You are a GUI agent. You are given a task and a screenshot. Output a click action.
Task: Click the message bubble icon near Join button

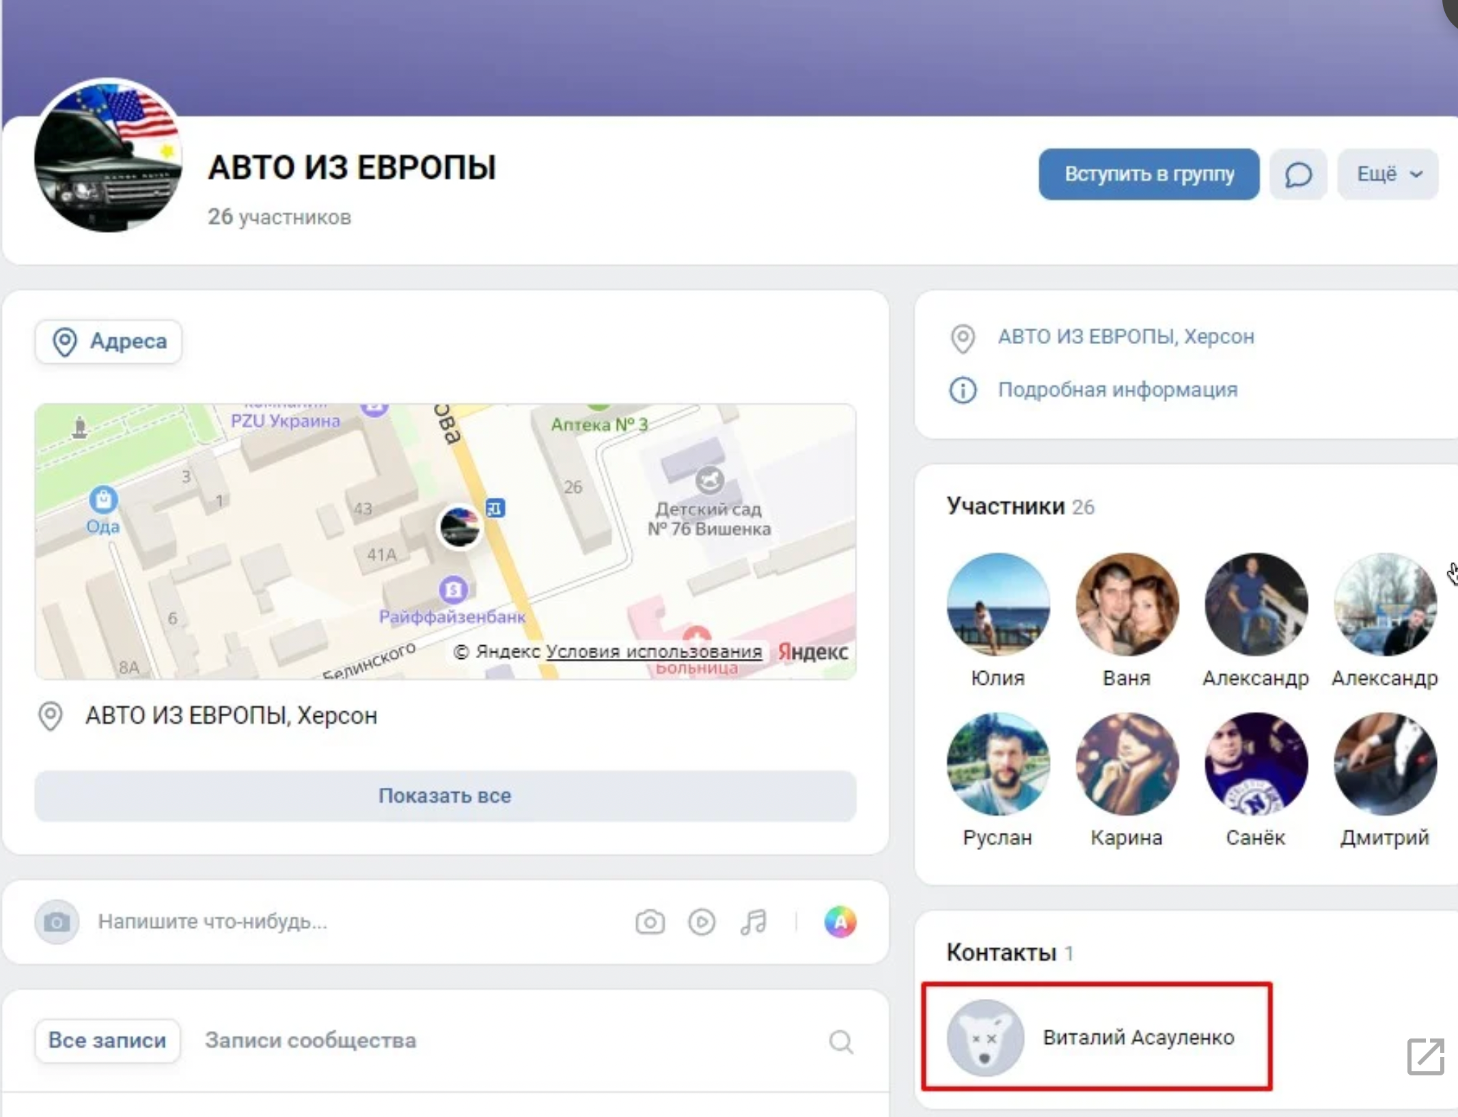click(x=1297, y=175)
